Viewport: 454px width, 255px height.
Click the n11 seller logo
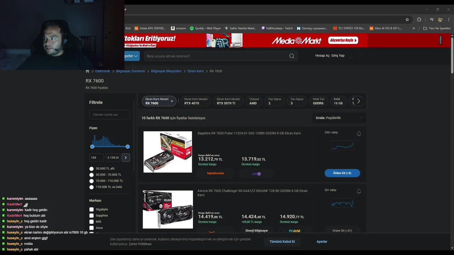257,174
